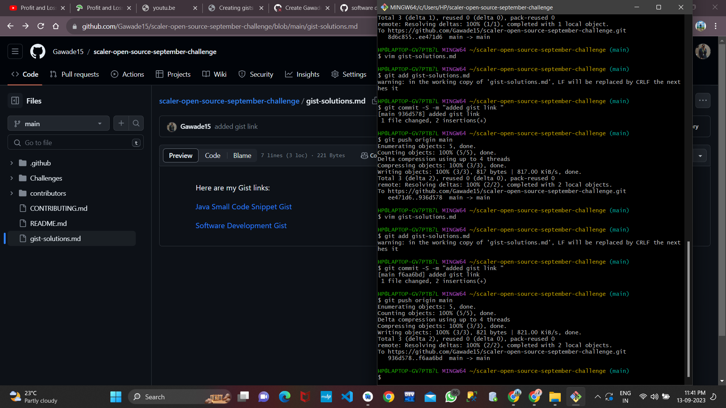This screenshot has height=408, width=726.
Task: Click the Copilot icon in the file toolbar
Action: (x=364, y=155)
